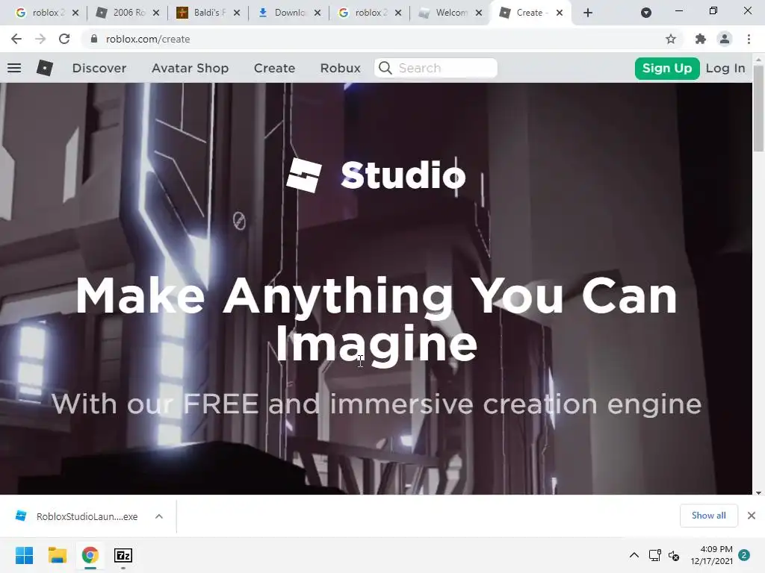Click the green Sign Up button
765x573 pixels.
[667, 68]
